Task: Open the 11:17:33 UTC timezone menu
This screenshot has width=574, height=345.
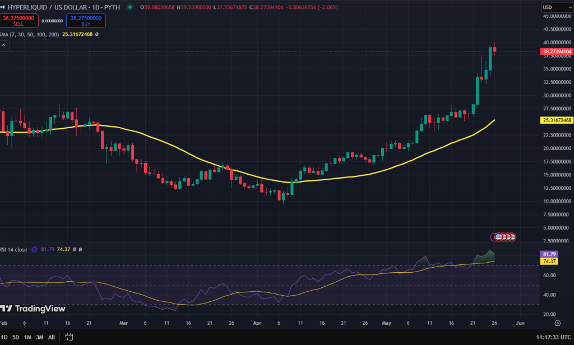Action: coord(553,337)
